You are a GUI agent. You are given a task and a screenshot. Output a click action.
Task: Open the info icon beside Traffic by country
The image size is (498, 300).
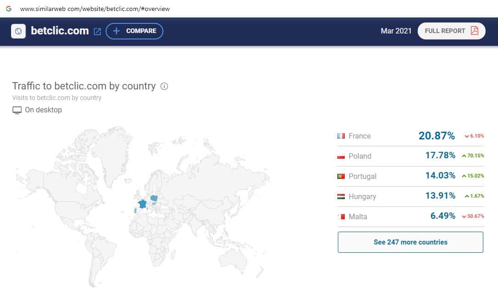(x=164, y=86)
